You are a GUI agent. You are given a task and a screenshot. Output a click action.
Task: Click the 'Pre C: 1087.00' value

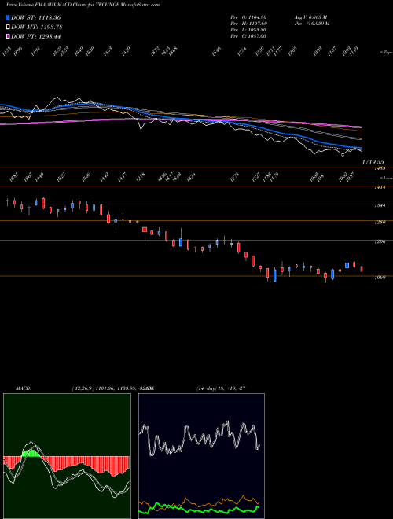tap(248, 36)
